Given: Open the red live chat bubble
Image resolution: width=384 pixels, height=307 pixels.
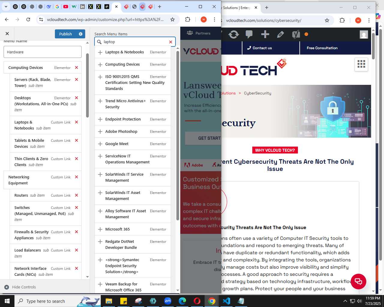Looking at the screenshot, I should pos(358,282).
